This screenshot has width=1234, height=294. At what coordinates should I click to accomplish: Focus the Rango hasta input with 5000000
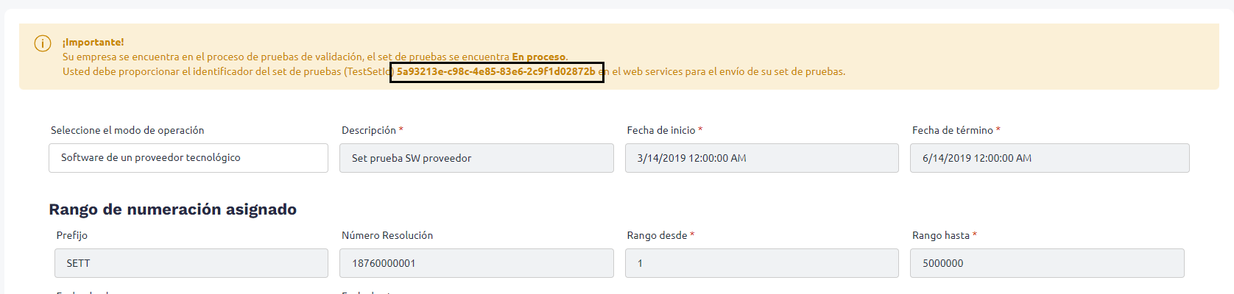point(1047,263)
